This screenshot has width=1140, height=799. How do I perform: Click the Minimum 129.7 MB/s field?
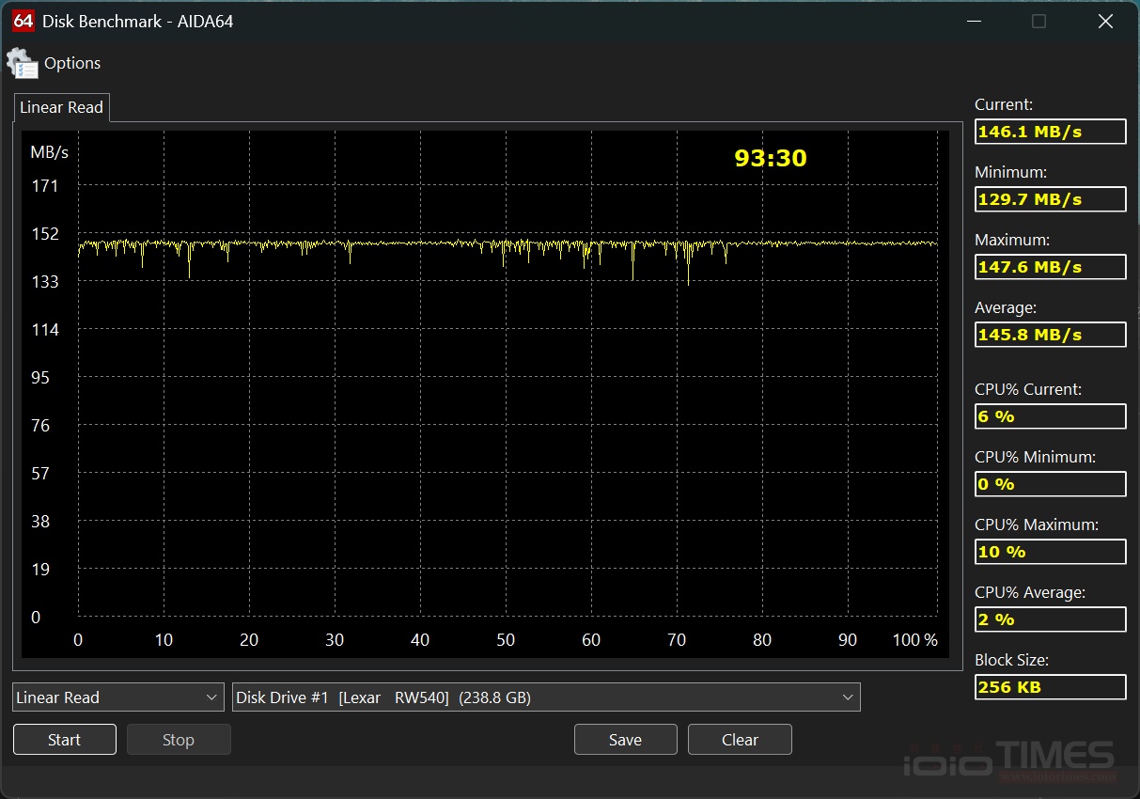pos(1050,199)
